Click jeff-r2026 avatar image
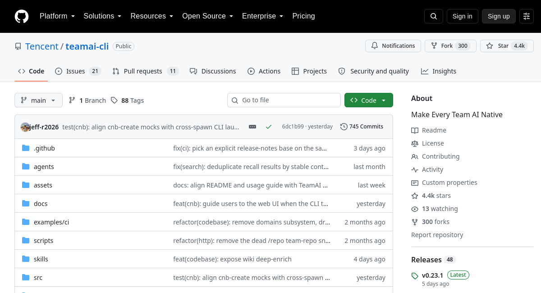This screenshot has height=293, width=541. (x=25, y=127)
